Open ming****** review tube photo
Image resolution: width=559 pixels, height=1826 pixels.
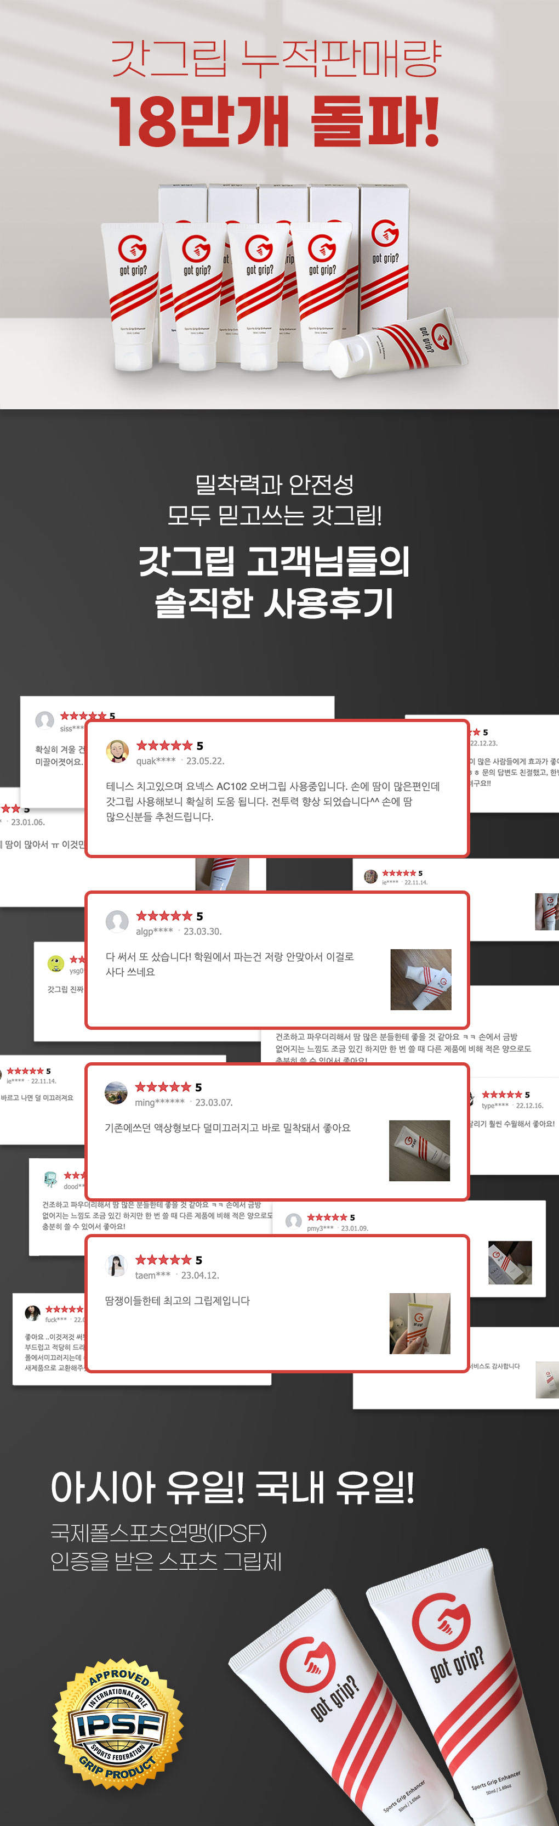click(420, 1151)
